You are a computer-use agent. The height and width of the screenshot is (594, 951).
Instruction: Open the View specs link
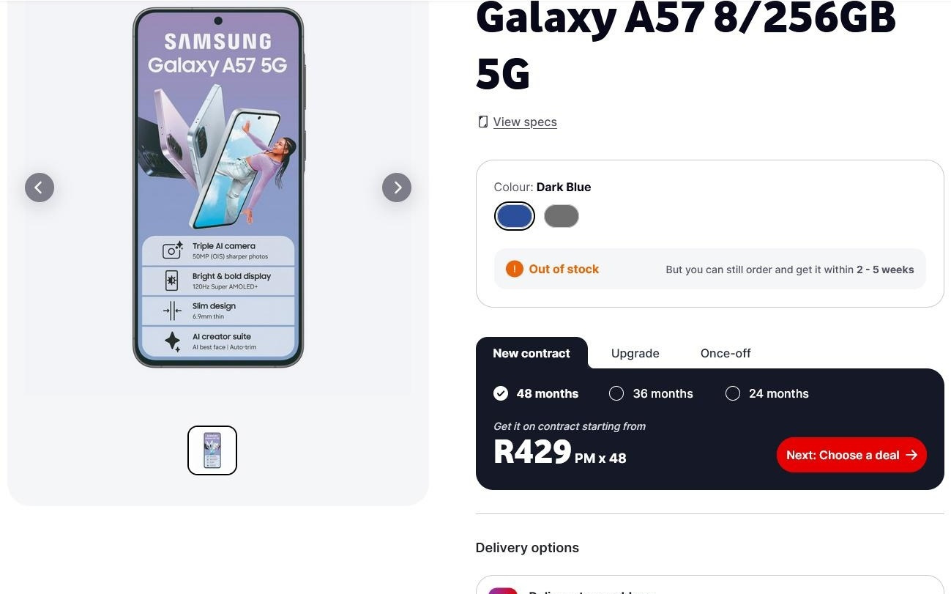525,122
